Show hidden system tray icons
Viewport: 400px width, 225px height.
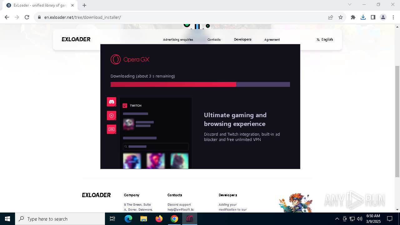(337, 219)
